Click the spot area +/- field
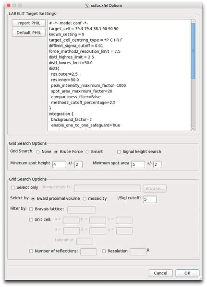 157,164
